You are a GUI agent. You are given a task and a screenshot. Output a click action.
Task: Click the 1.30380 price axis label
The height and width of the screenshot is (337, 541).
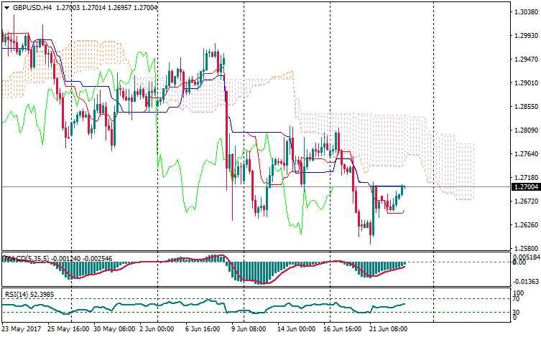[x=525, y=12]
